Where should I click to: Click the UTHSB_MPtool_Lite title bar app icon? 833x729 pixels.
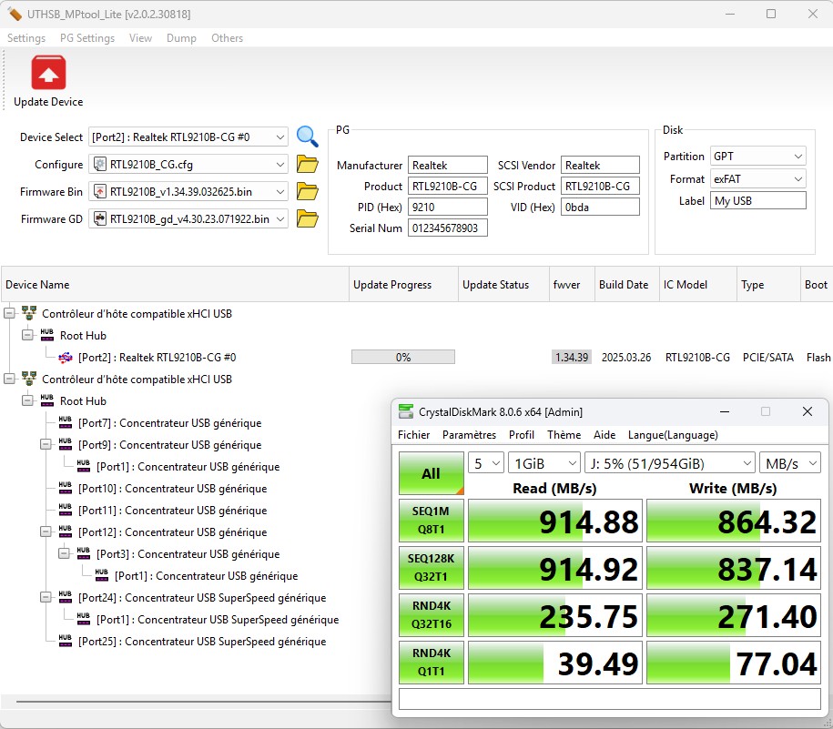tap(14, 15)
